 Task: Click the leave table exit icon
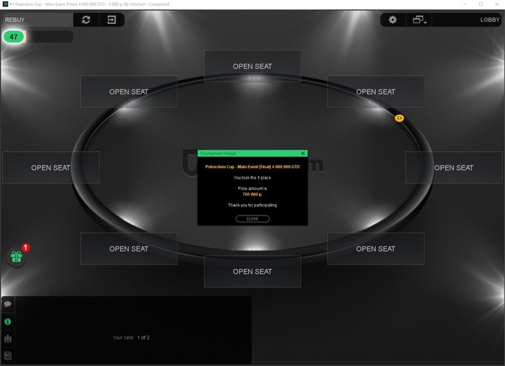click(112, 20)
